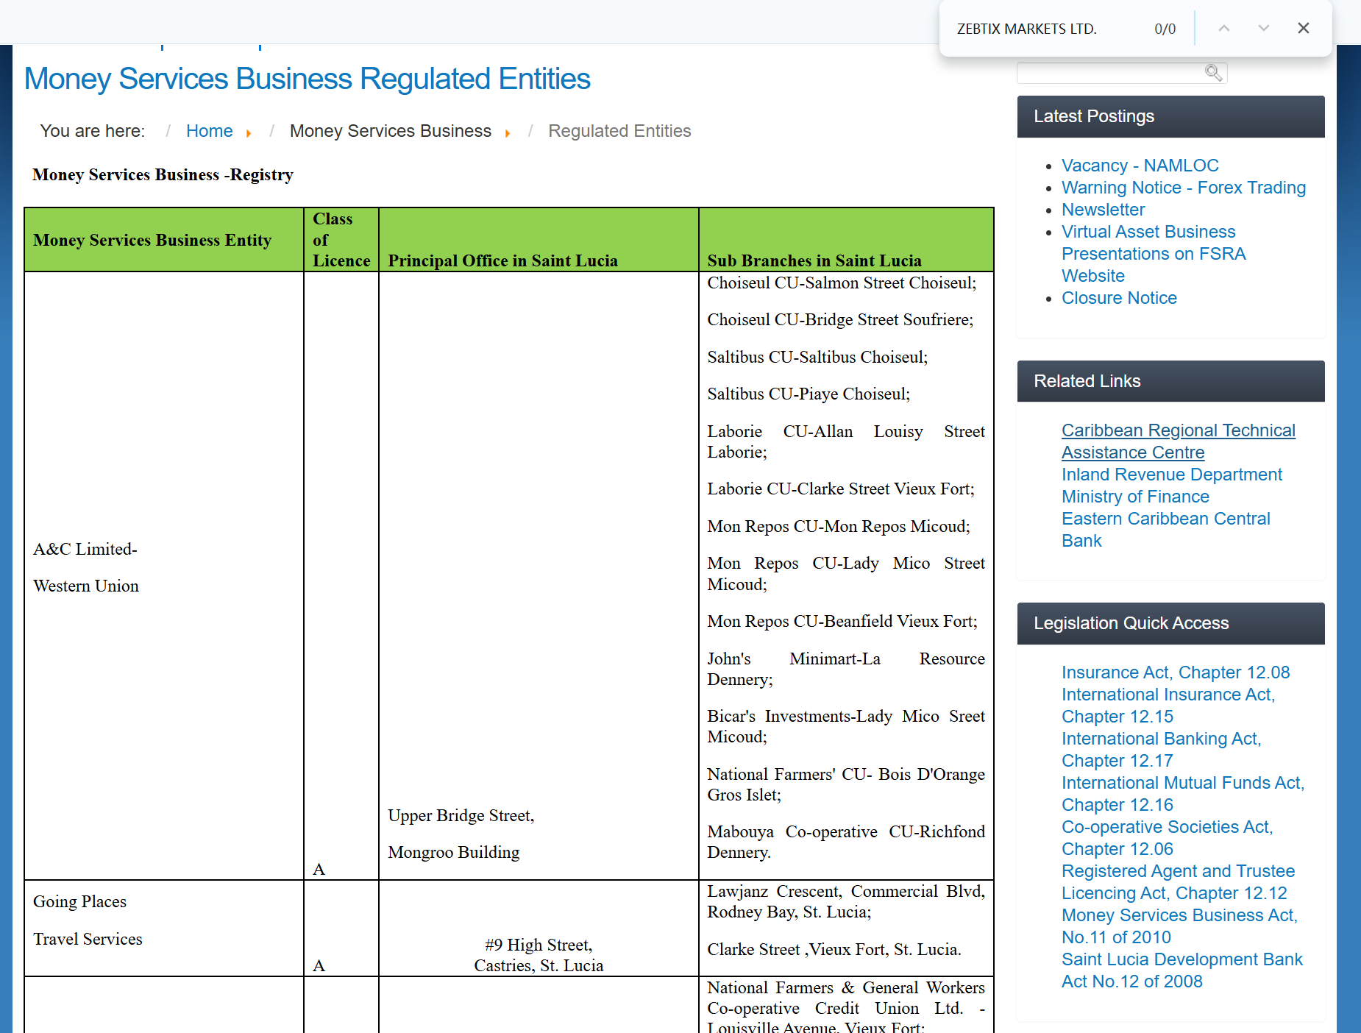The width and height of the screenshot is (1361, 1033).
Task: Open Co-operative Societies Act, Chapter 12.06
Action: (x=1168, y=838)
